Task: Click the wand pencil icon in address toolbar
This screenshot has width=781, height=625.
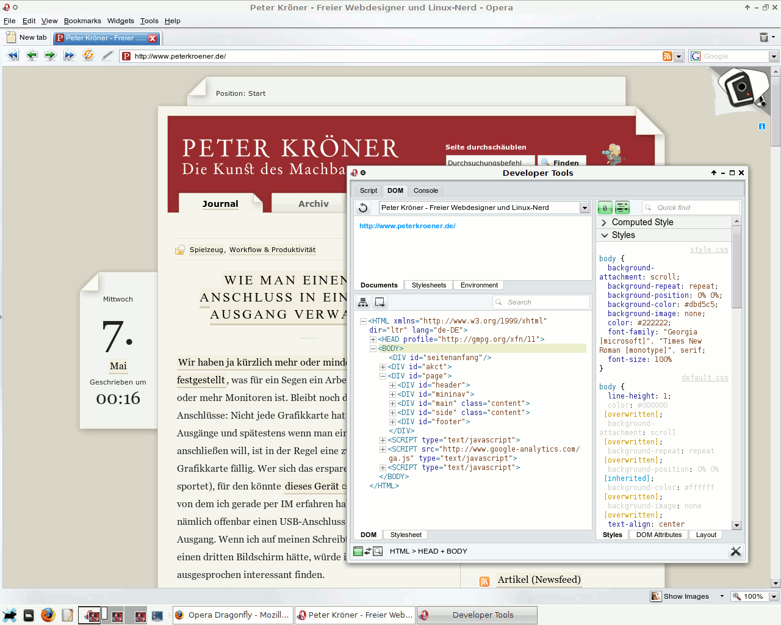Action: click(x=107, y=56)
